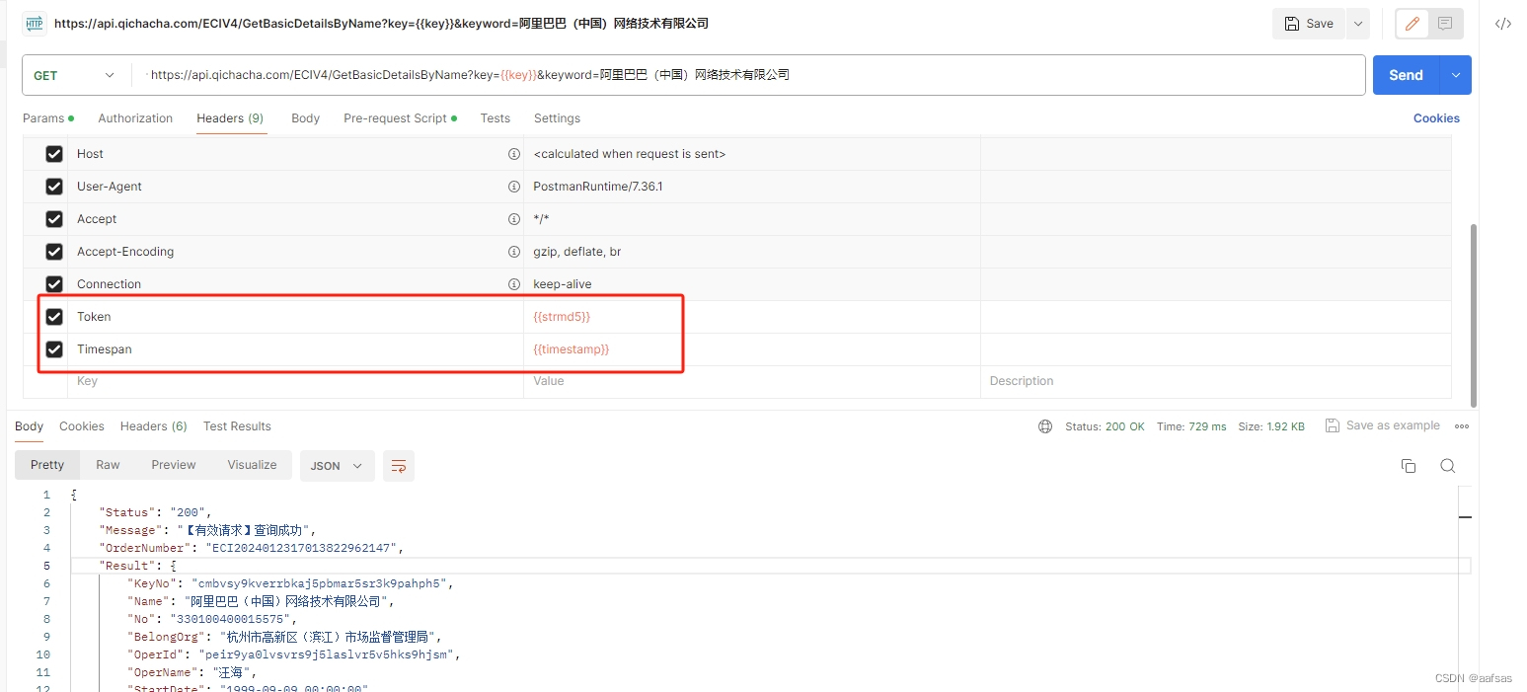This screenshot has height=692, width=1527.
Task: Uncheck the User-Agent header checkbox
Action: [54, 187]
